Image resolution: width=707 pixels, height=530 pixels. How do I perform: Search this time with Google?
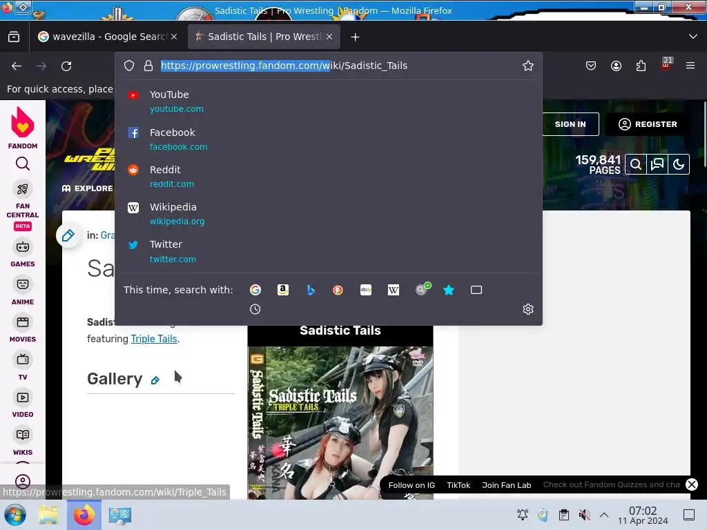255,290
